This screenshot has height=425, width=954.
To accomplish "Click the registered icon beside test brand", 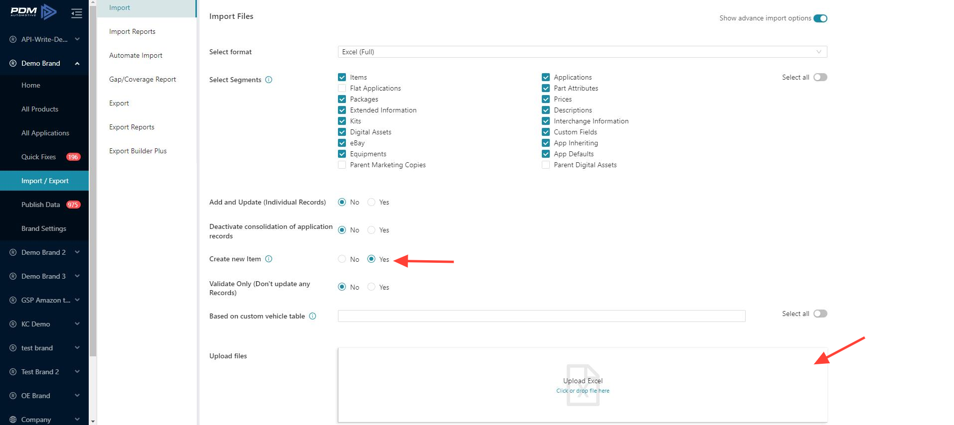I will (x=13, y=348).
